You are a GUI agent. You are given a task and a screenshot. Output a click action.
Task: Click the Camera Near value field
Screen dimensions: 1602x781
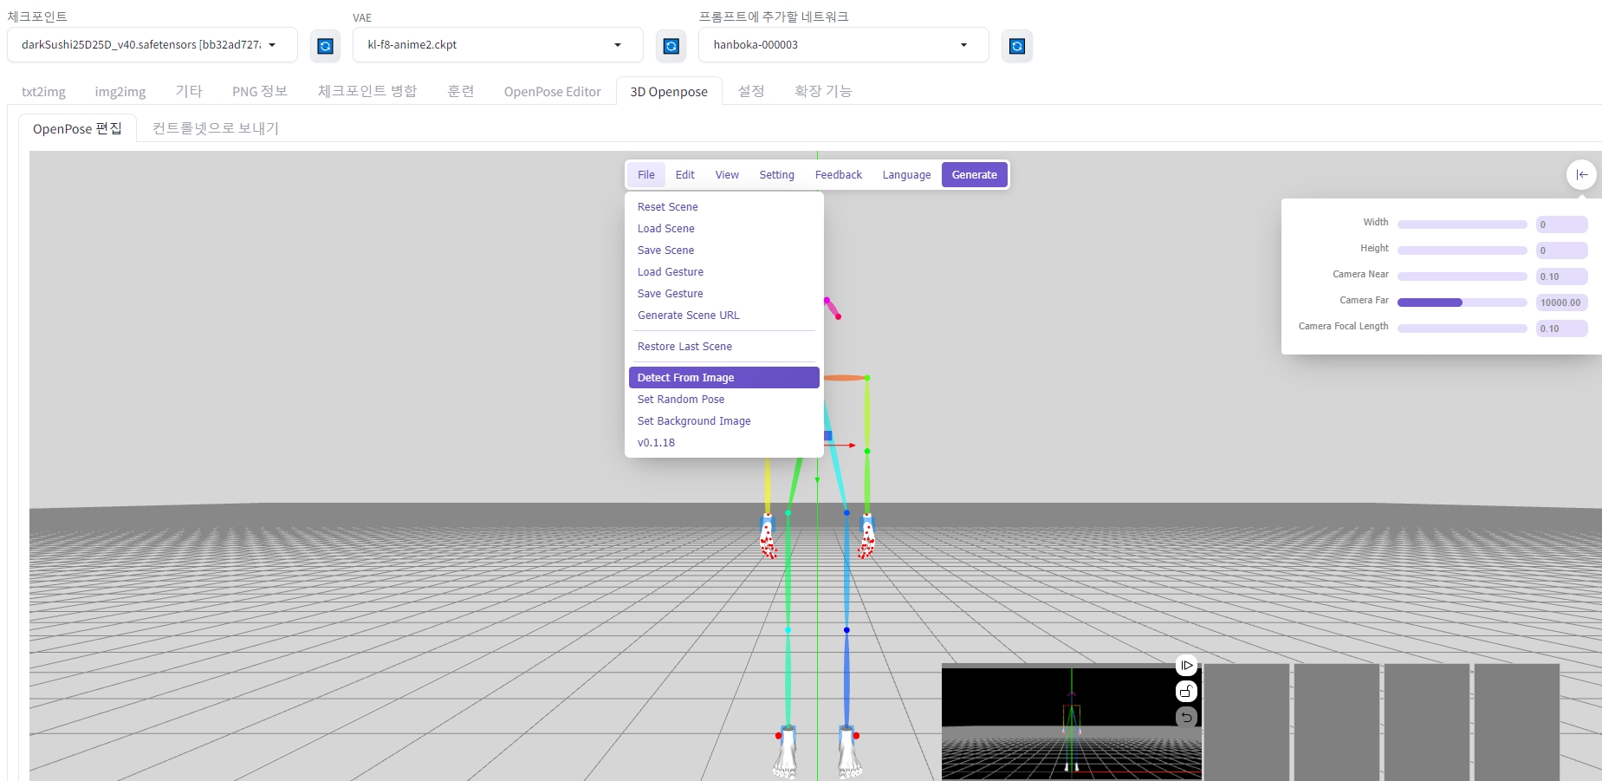(x=1561, y=277)
